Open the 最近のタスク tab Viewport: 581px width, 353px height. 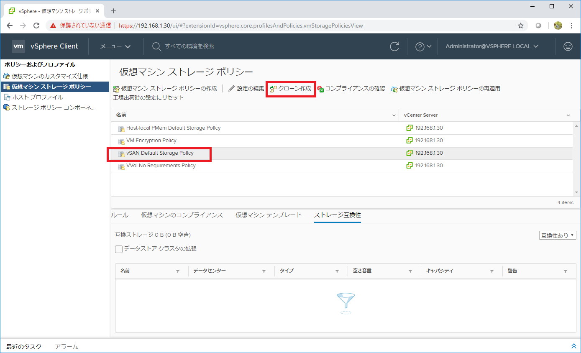pyautogui.click(x=24, y=346)
